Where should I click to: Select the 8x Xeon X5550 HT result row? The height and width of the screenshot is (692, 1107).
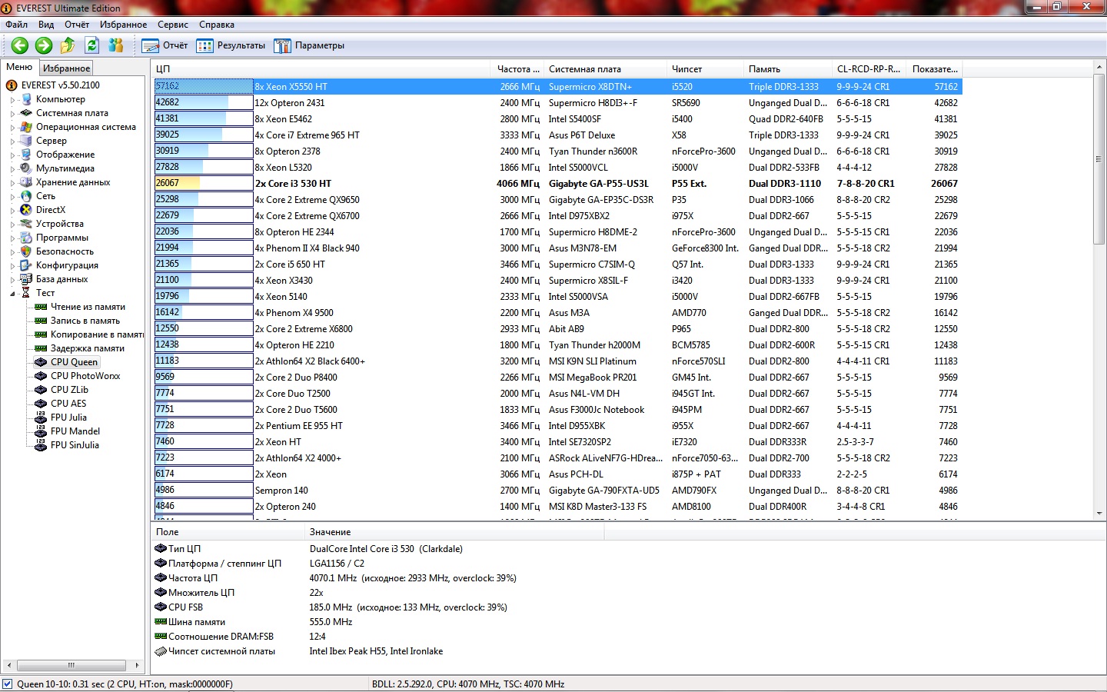pos(557,86)
